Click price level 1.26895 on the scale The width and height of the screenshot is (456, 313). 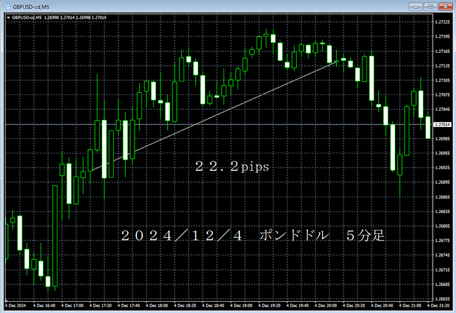442,182
